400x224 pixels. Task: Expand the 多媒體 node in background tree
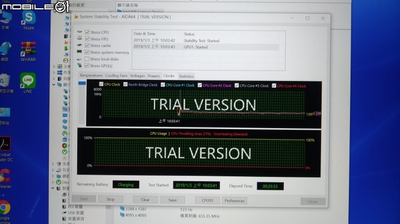(x=53, y=164)
